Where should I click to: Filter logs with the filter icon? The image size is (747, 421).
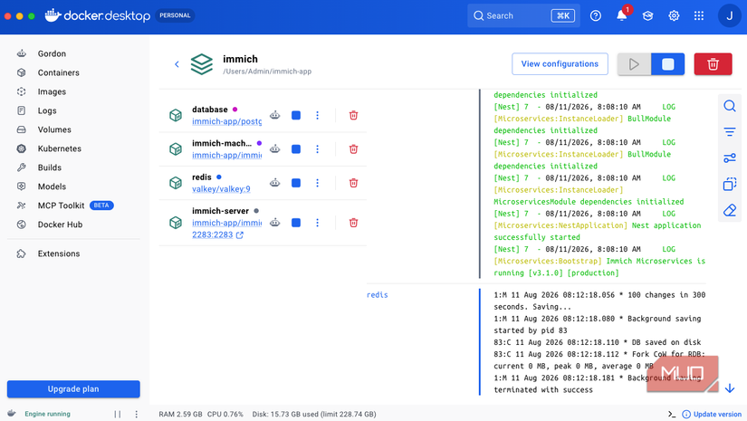click(730, 132)
